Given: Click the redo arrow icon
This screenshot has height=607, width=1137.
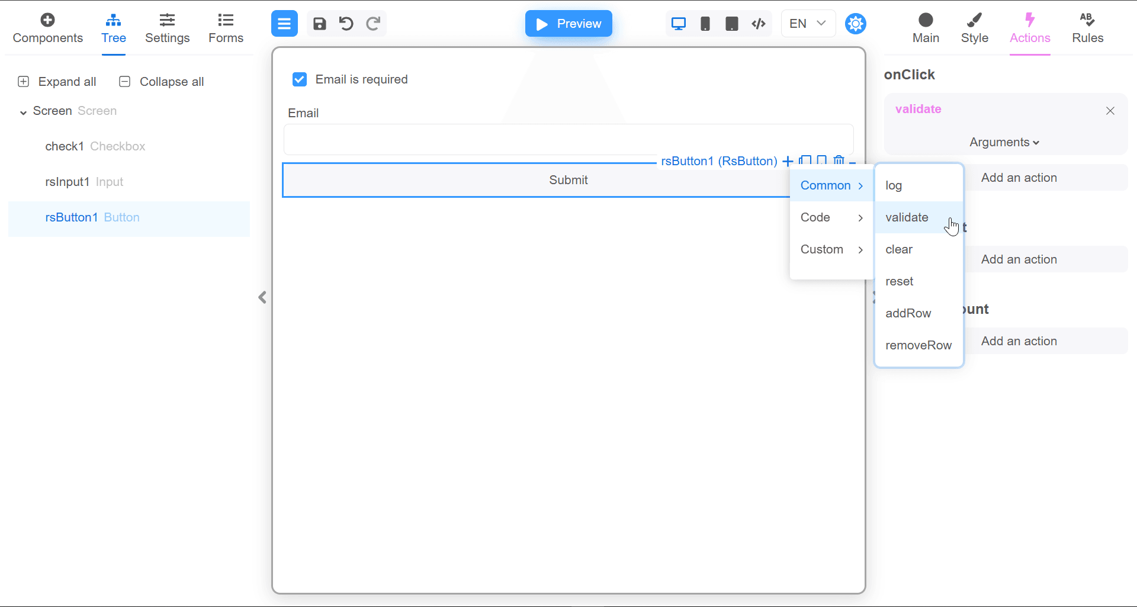Looking at the screenshot, I should click(373, 24).
